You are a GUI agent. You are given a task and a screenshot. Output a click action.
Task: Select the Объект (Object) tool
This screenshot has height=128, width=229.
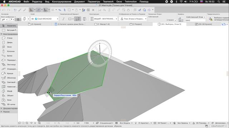click(x=9, y=96)
